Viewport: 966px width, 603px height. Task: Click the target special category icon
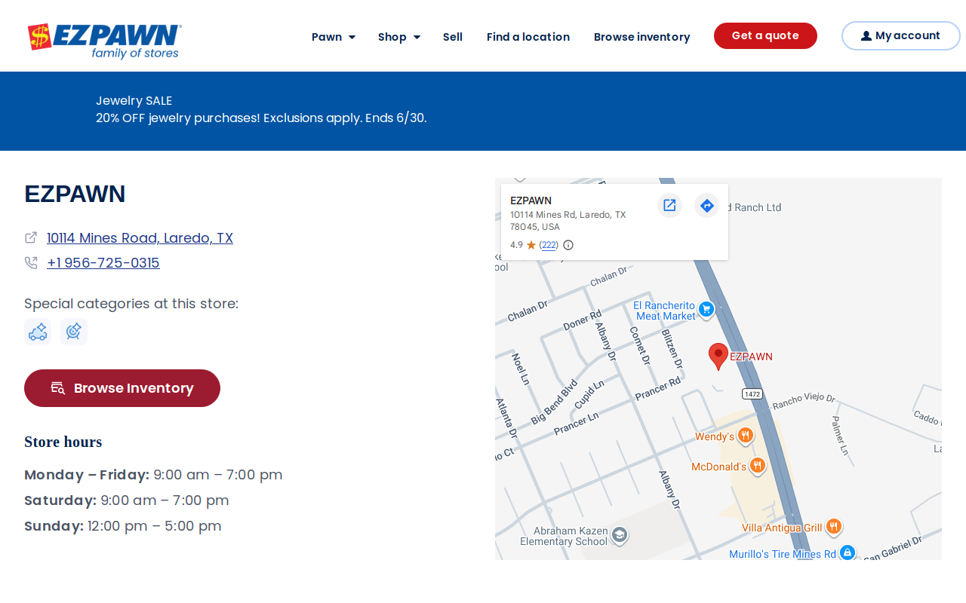[x=74, y=332]
